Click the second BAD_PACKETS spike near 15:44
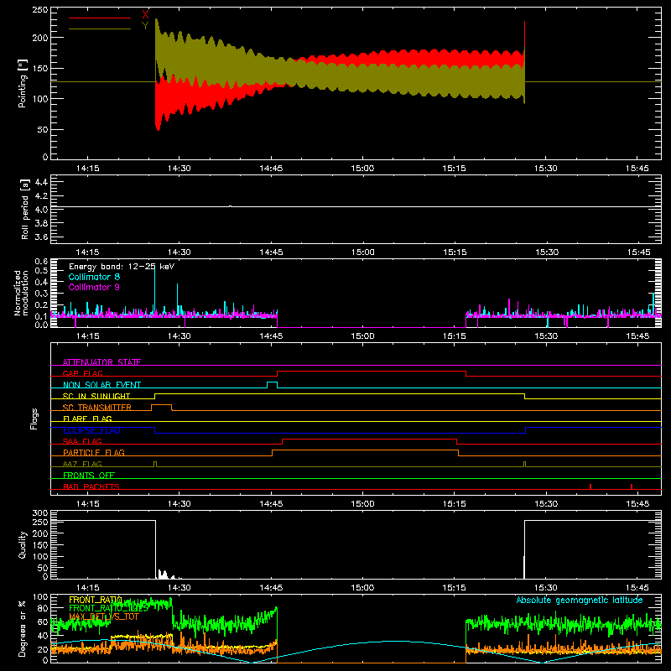Image resolution: width=671 pixels, height=671 pixels. 632,486
